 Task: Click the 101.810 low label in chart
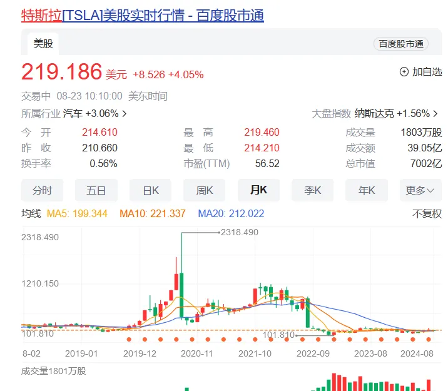point(278,335)
